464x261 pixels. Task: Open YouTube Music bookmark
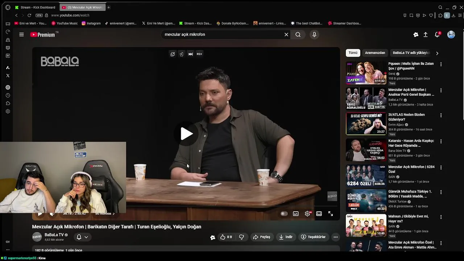click(x=65, y=23)
